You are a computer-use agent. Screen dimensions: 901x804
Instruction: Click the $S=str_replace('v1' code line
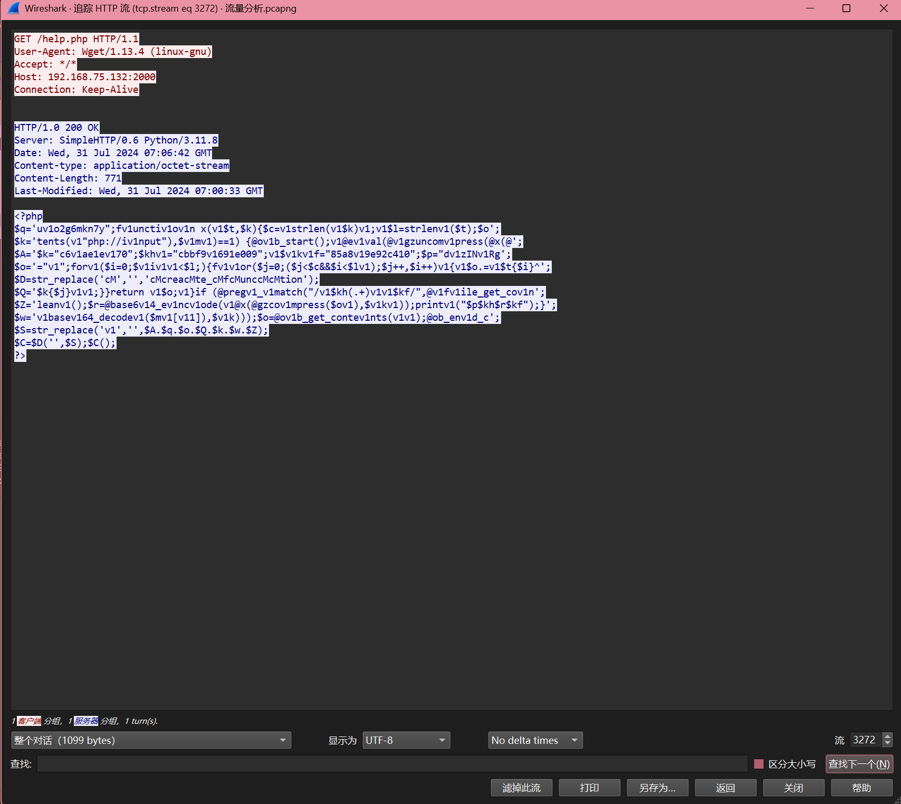[141, 330]
